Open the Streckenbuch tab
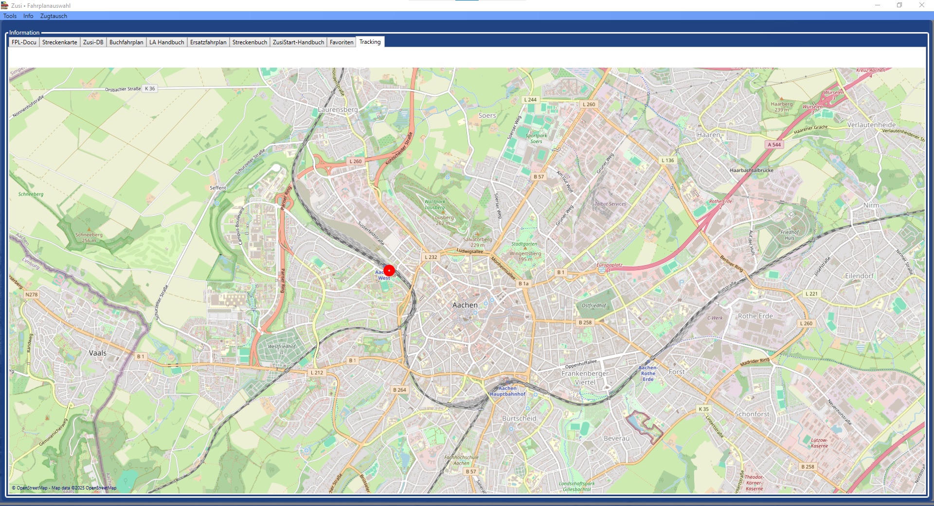This screenshot has height=506, width=934. 250,42
